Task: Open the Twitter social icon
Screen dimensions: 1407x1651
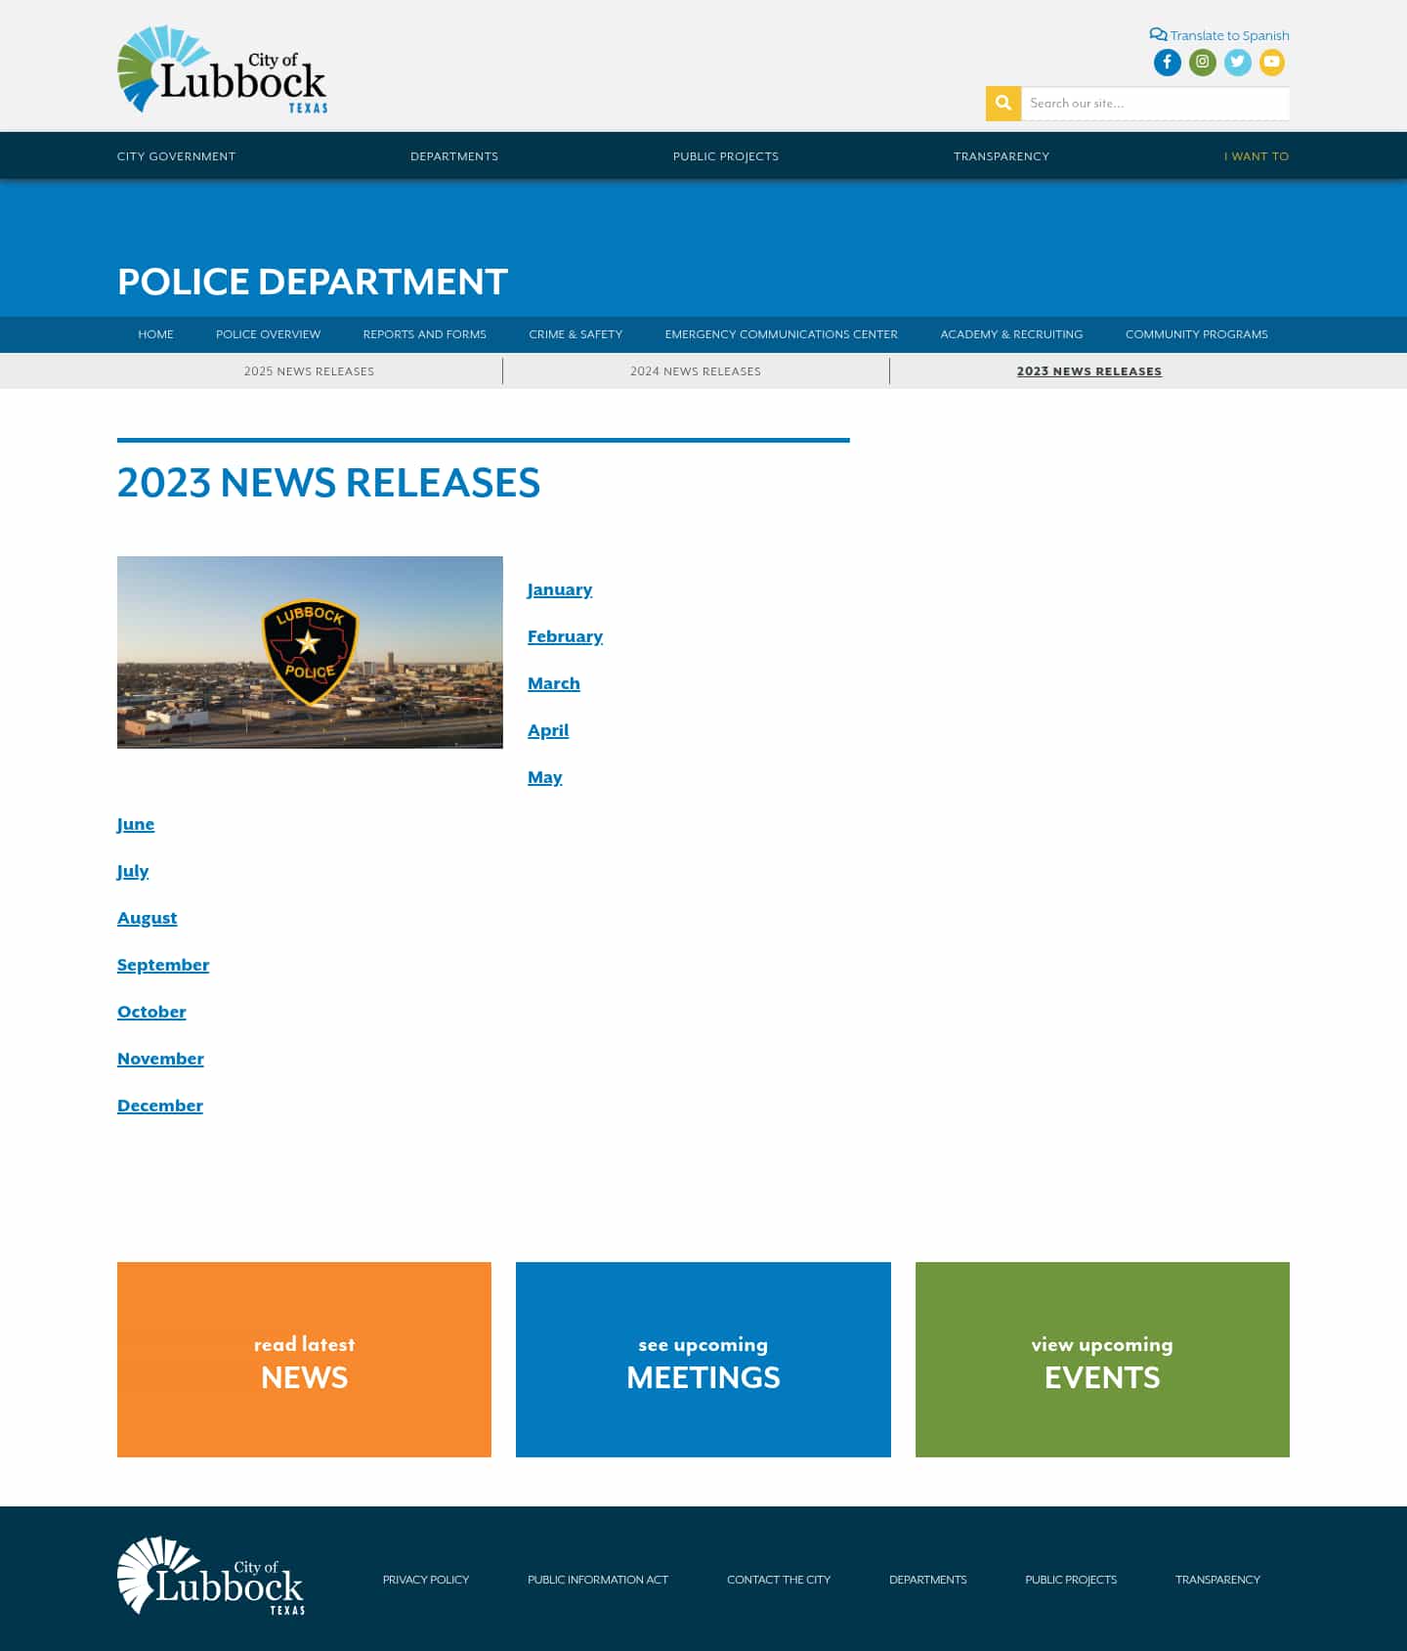Action: point(1237,63)
